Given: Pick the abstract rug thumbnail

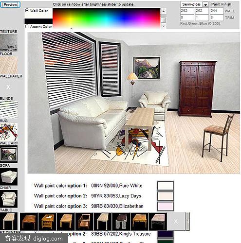Looking at the screenshot, I should point(9,132).
